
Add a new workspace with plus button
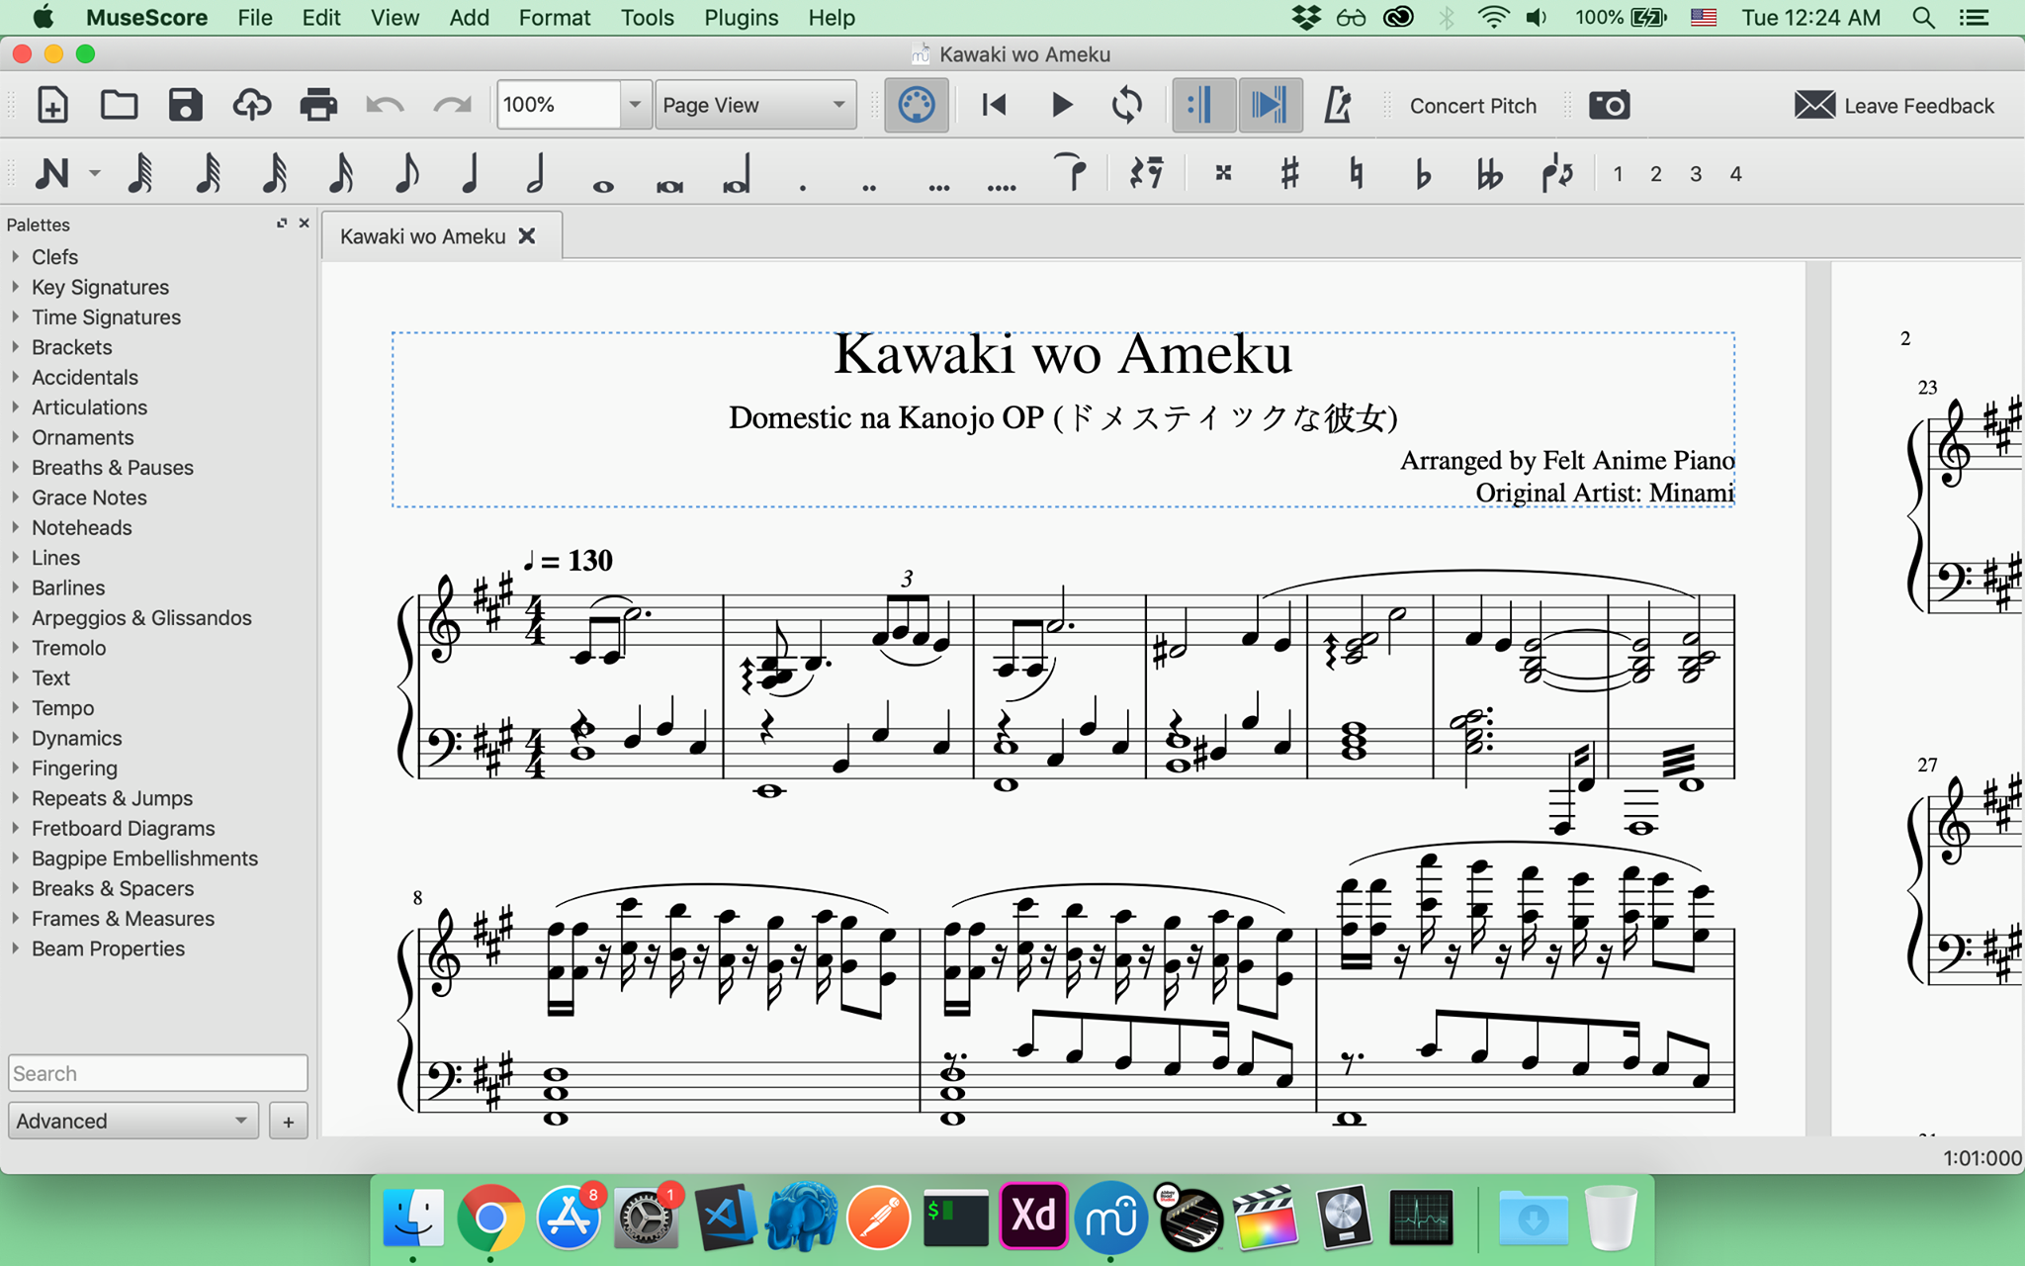289,1122
